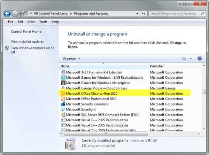The image size is (209, 155).
Task: Click the 'Programs and Features' breadcrumb
Action: pyautogui.click(x=91, y=14)
